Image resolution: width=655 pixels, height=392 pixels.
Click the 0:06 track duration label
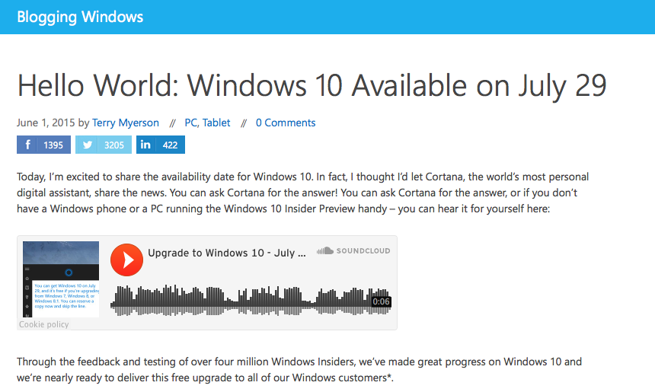point(381,301)
